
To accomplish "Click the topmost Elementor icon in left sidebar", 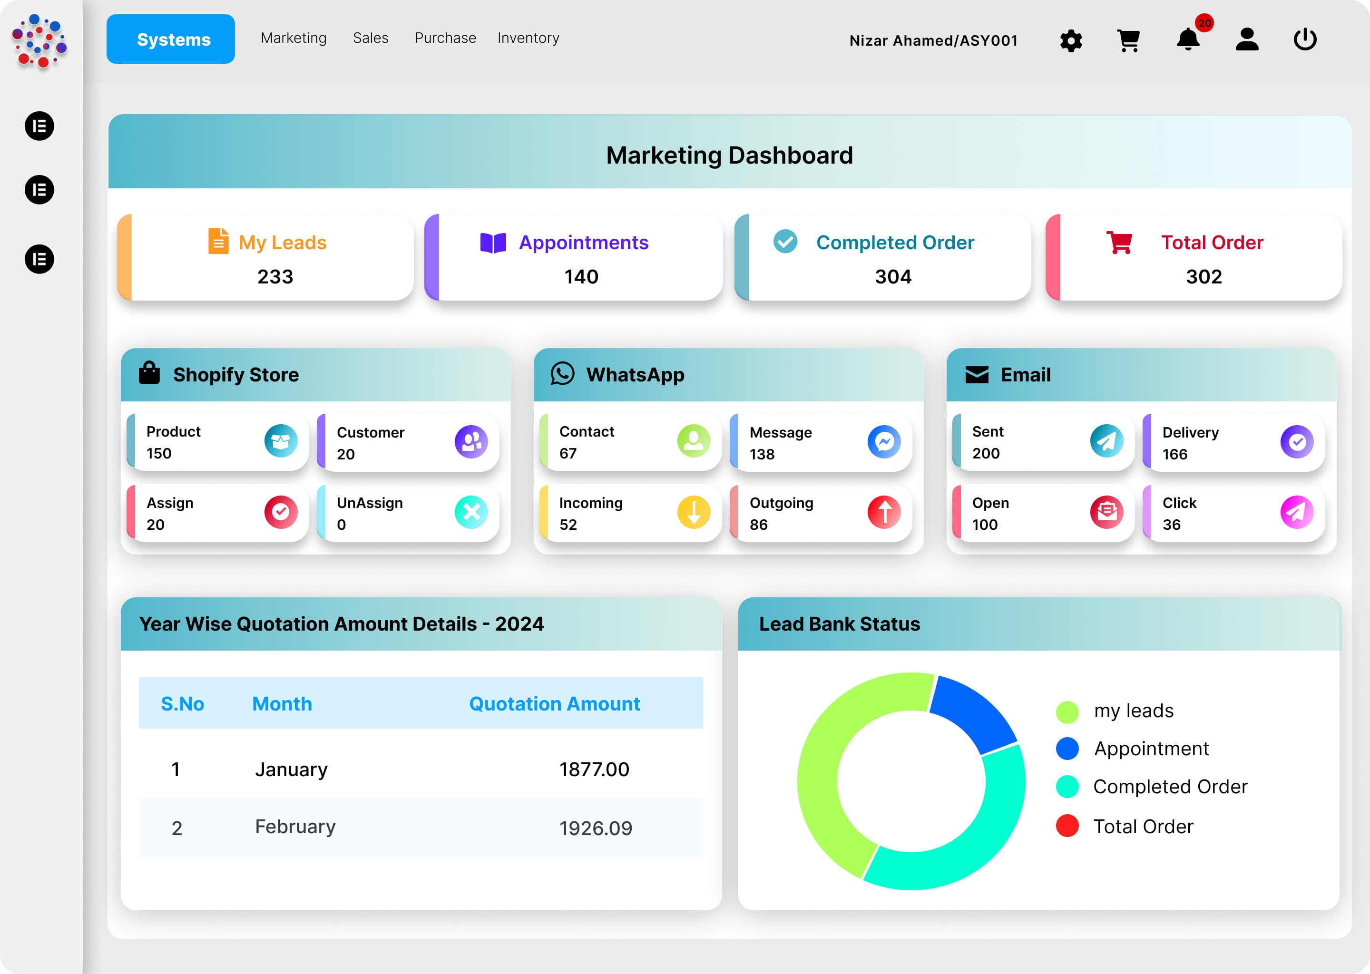I will (39, 127).
